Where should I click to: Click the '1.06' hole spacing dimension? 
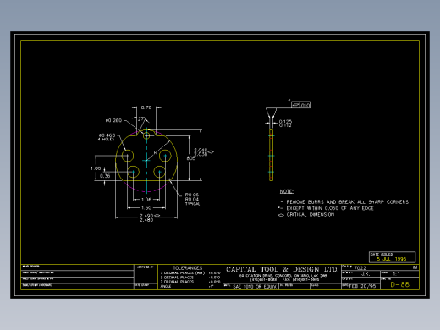[146, 200]
